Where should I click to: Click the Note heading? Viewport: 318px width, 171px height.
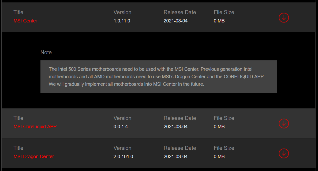pyautogui.click(x=46, y=52)
